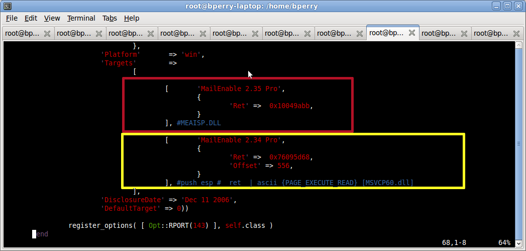Switch to the ninth terminal tab
Screen dimensions: 526x251
coord(445,34)
